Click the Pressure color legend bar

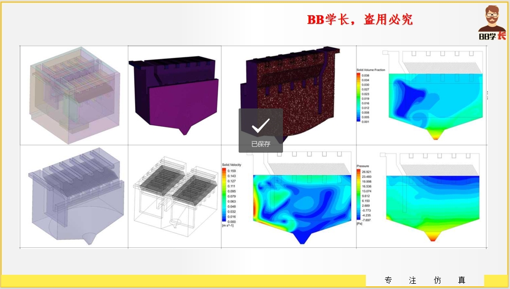(x=359, y=196)
